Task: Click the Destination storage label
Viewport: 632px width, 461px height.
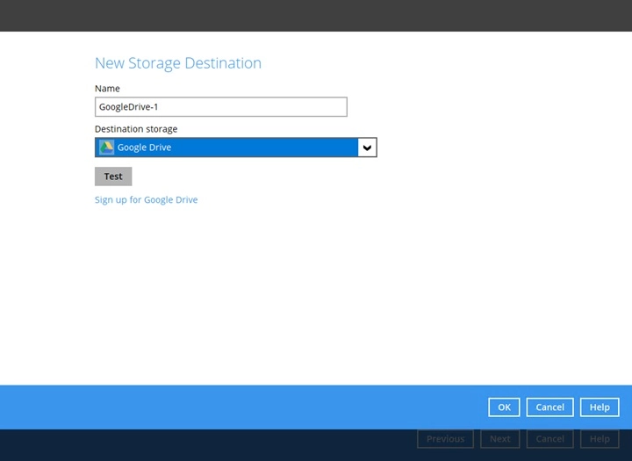Action: (136, 129)
